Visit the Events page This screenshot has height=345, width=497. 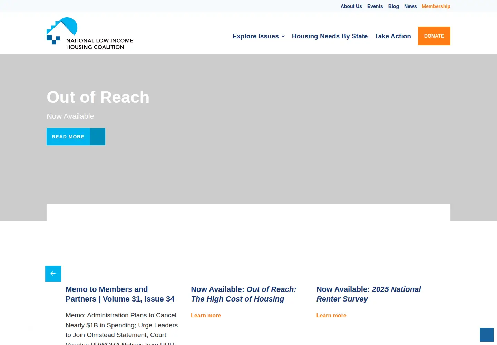tap(375, 6)
